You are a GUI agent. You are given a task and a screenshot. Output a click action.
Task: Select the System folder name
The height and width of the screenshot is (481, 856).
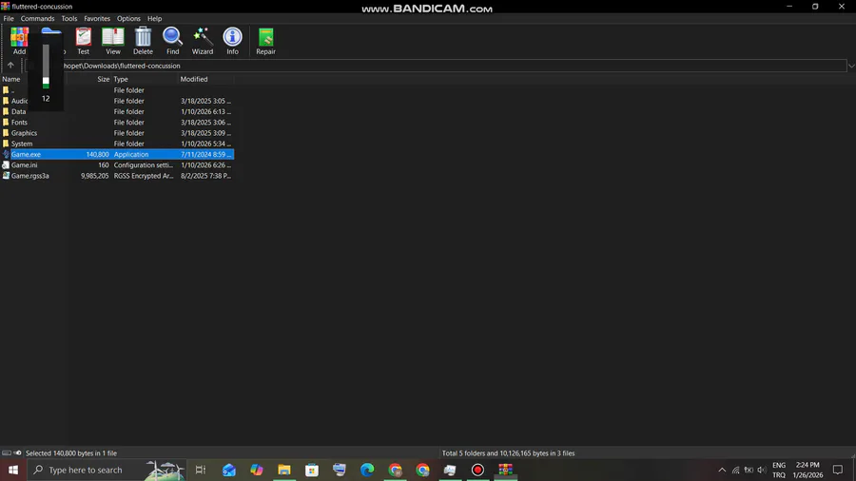point(22,144)
